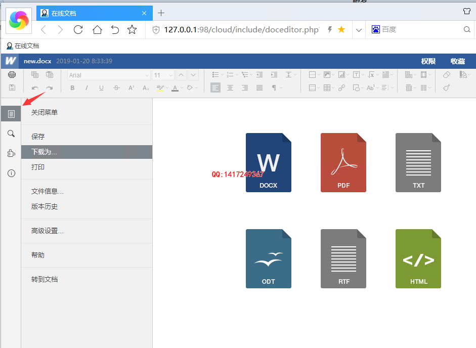The height and width of the screenshot is (348, 476).
Task: Open 版本历史 from the file menu
Action: pyautogui.click(x=45, y=206)
